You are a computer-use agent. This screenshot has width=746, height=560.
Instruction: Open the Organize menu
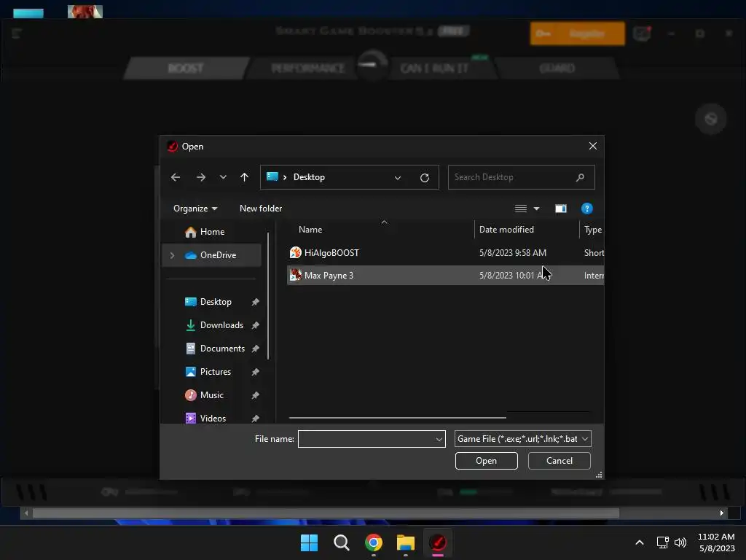(x=195, y=209)
